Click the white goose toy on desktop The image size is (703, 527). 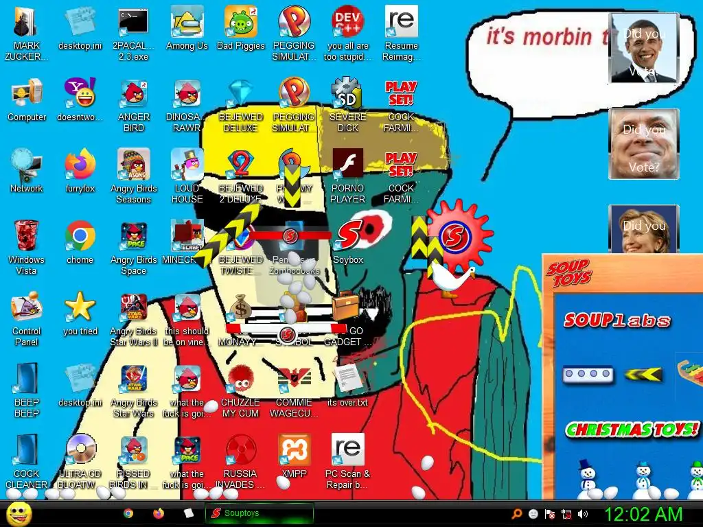pyautogui.click(x=453, y=281)
